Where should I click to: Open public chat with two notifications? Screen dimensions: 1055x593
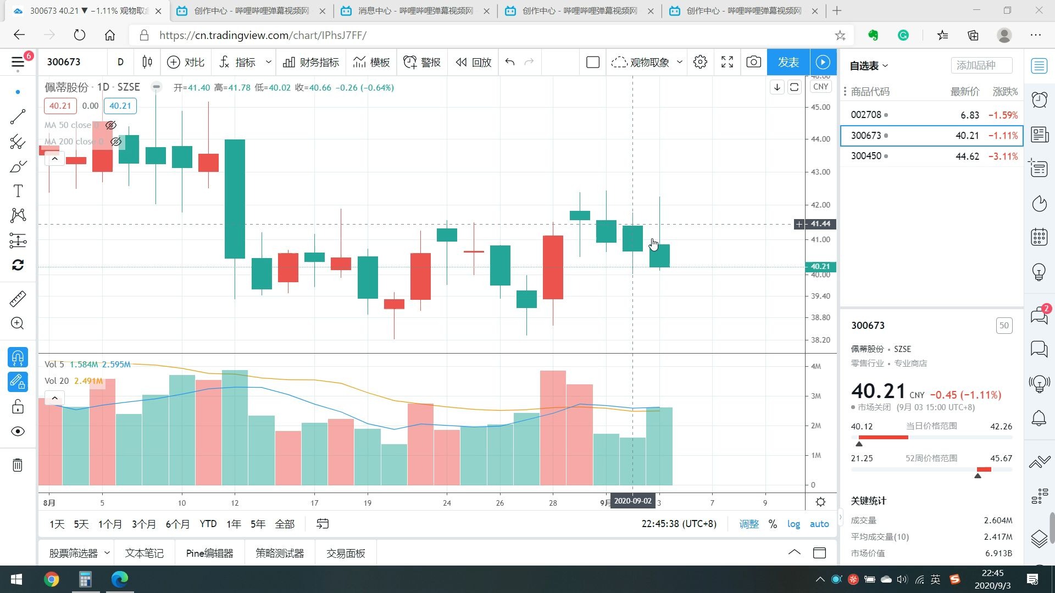(1039, 315)
